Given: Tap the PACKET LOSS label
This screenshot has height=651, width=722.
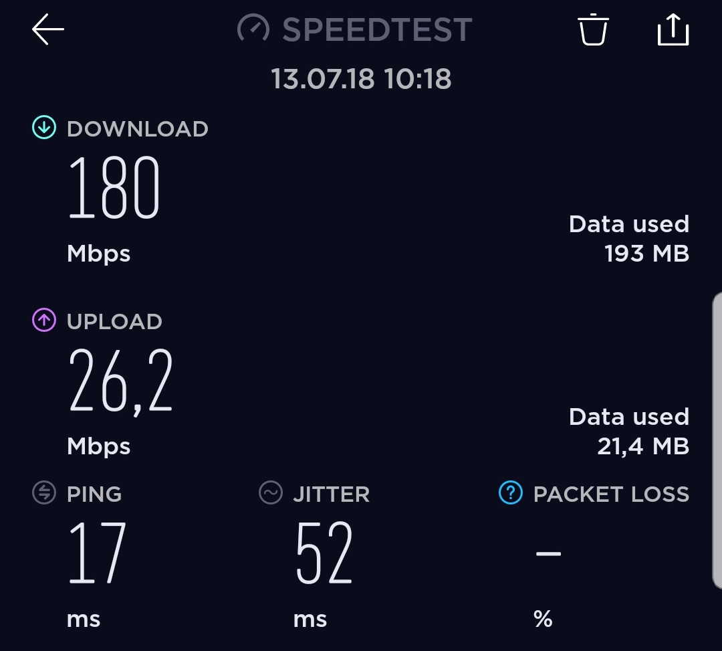Looking at the screenshot, I should click(x=611, y=494).
